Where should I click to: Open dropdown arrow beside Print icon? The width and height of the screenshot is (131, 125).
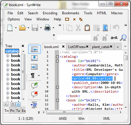[x=53, y=28]
